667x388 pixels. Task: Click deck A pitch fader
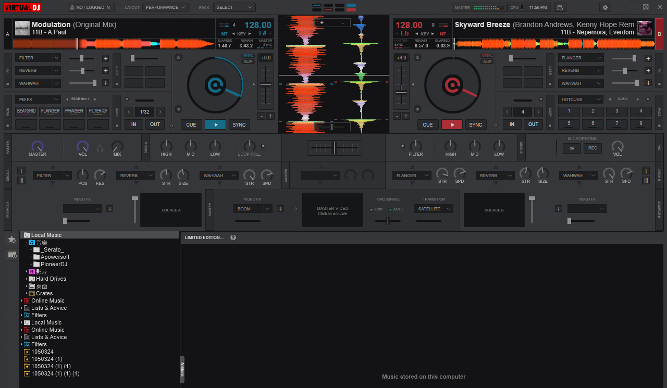266,85
